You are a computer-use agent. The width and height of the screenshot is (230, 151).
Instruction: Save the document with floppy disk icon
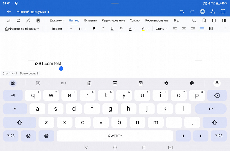point(202,12)
